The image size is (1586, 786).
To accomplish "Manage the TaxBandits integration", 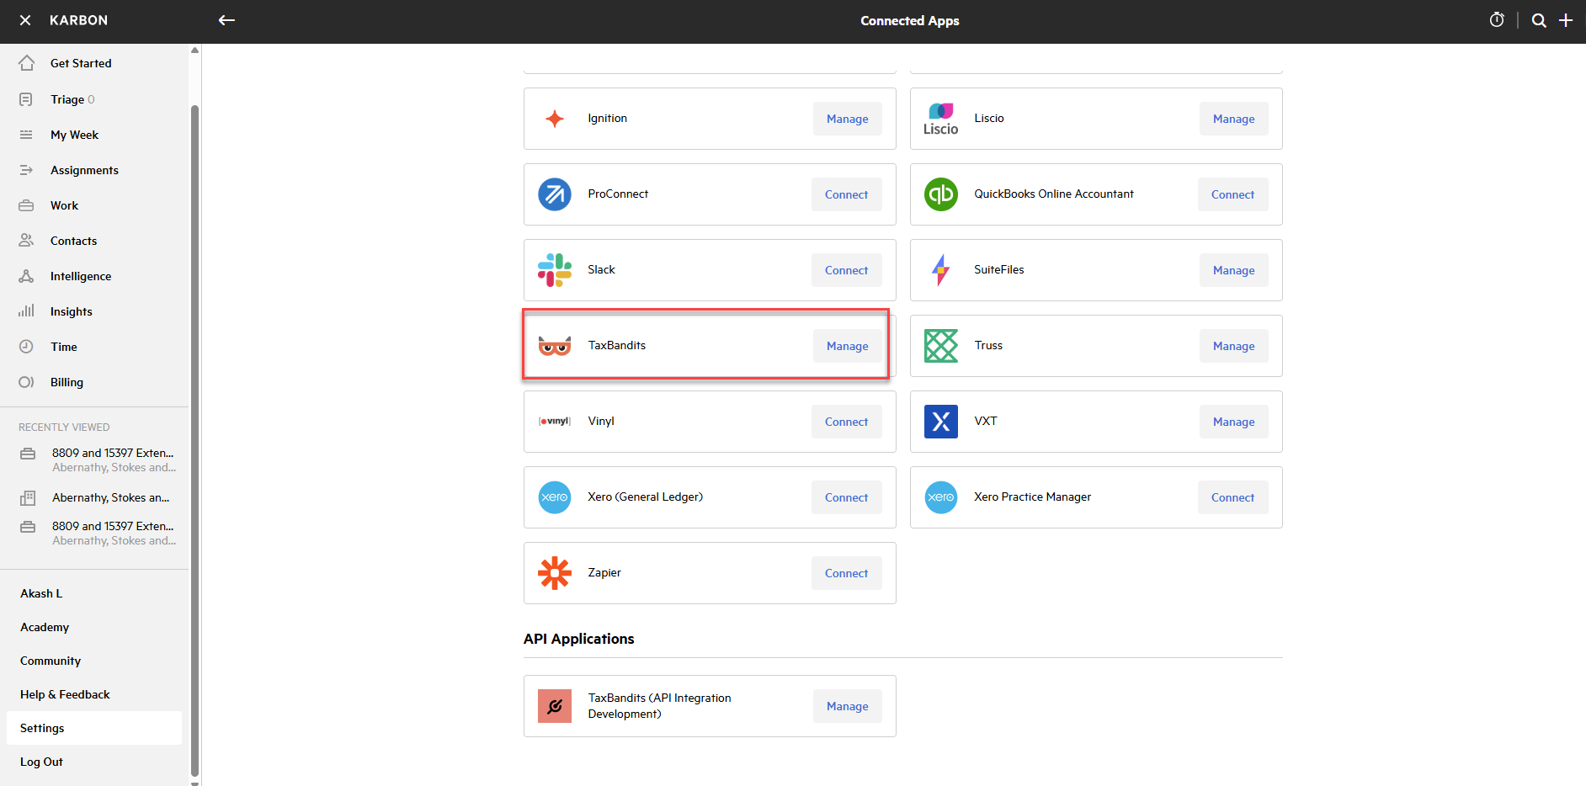I will pos(848,346).
